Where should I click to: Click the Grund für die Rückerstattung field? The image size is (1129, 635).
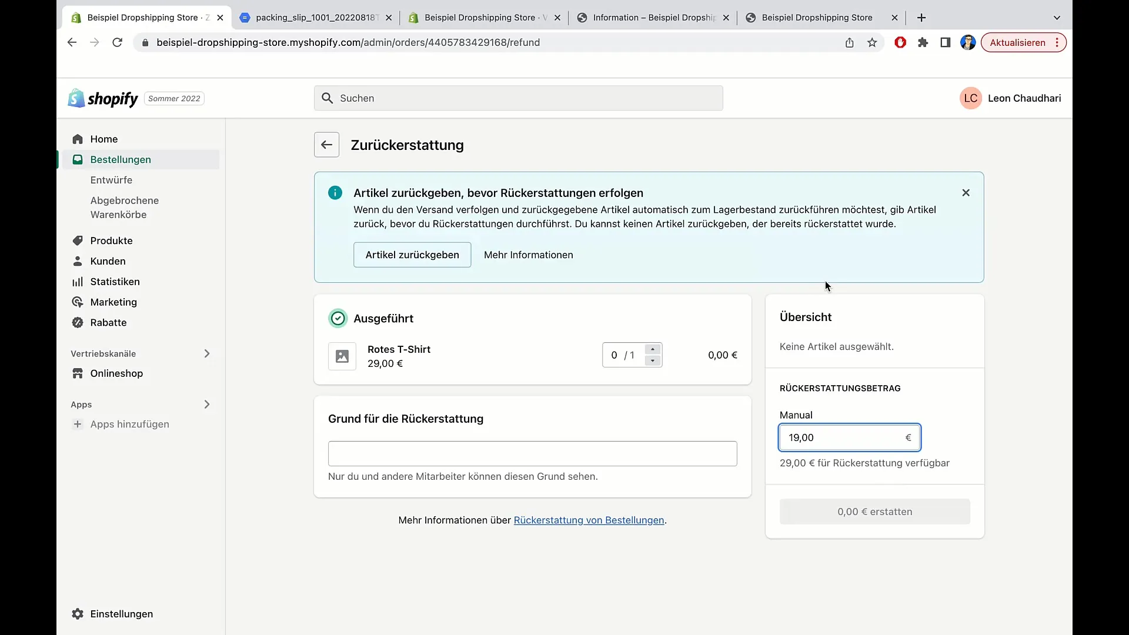[532, 454]
